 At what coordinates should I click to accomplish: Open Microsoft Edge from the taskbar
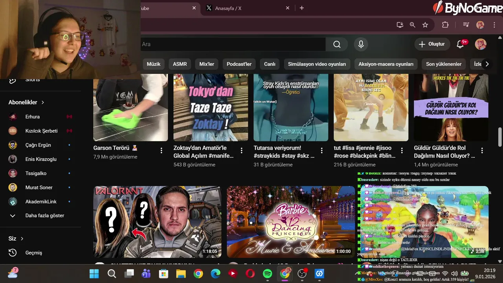coord(215,274)
